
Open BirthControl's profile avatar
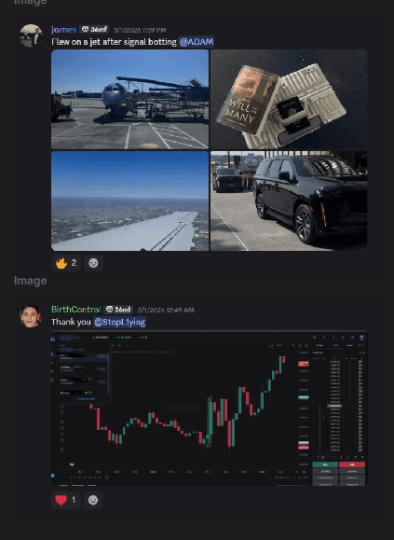tap(31, 316)
